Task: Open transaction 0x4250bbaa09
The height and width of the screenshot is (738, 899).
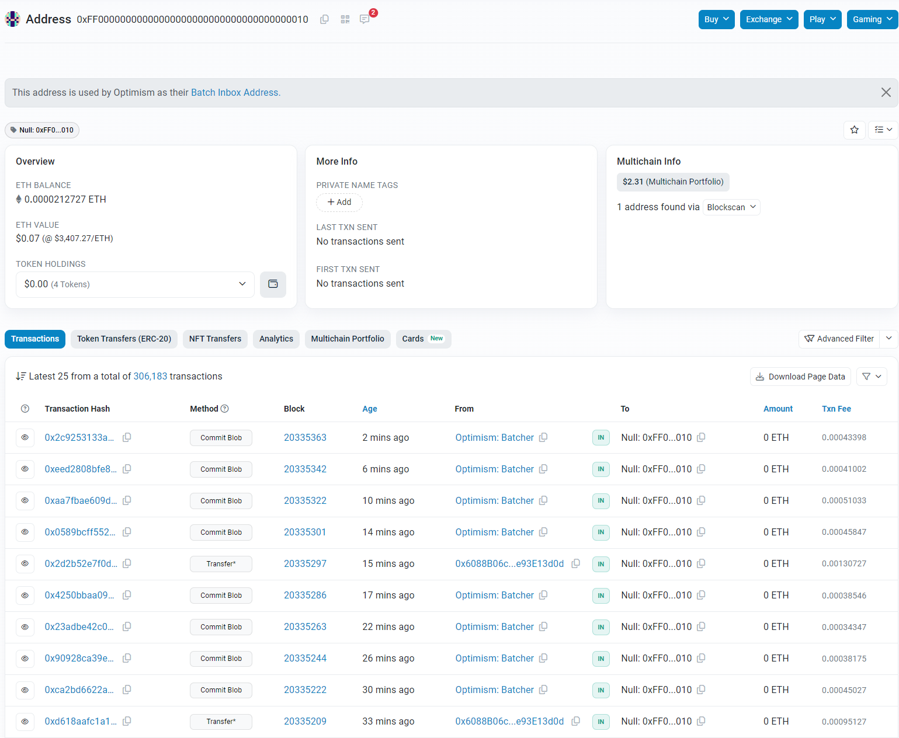Action: pyautogui.click(x=79, y=595)
